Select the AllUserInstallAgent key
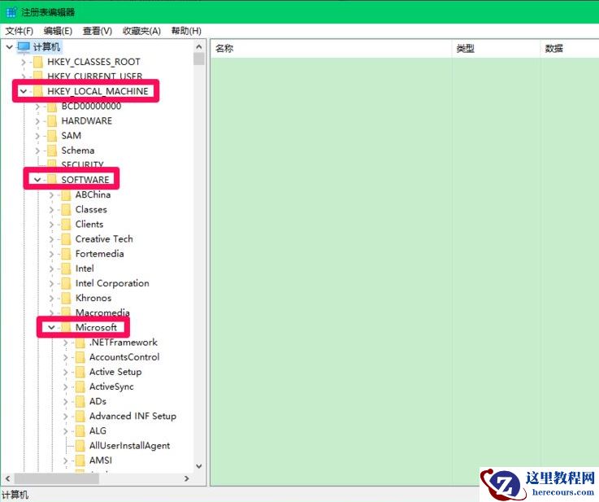This screenshot has height=502, width=599. tap(129, 446)
